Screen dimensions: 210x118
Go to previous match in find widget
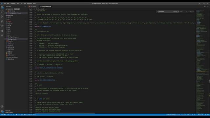187,12
